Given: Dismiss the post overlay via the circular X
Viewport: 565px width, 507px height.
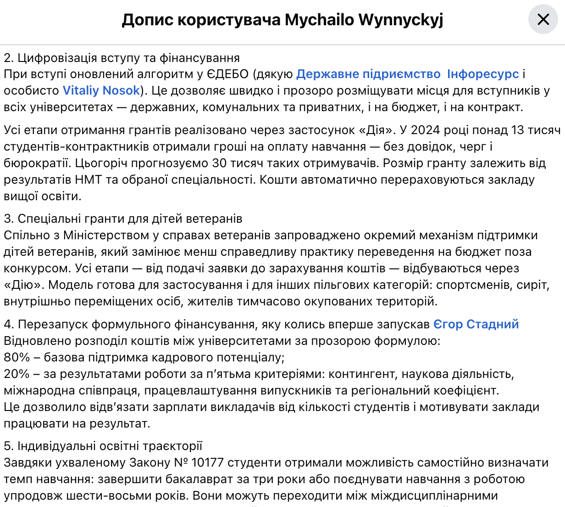Looking at the screenshot, I should tap(543, 19).
